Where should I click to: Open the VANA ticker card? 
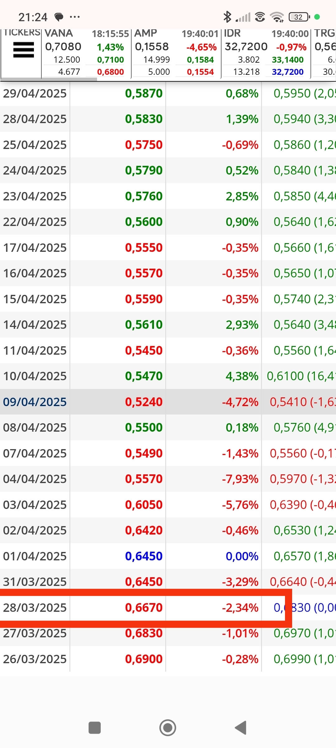click(x=86, y=53)
